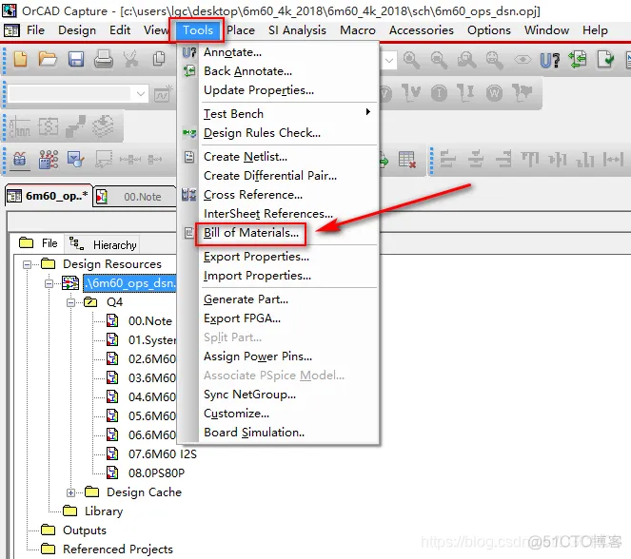
Task: Open the Accessories menu
Action: point(422,30)
